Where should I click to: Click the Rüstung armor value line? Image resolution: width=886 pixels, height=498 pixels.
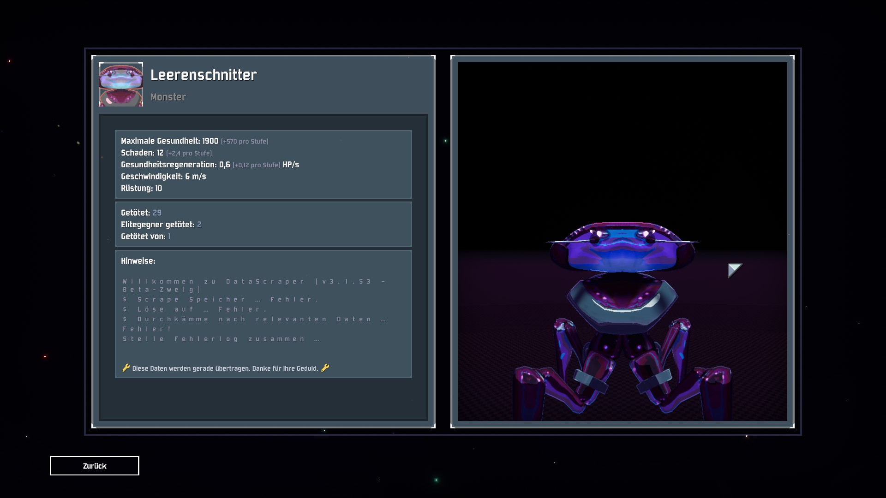pos(141,188)
